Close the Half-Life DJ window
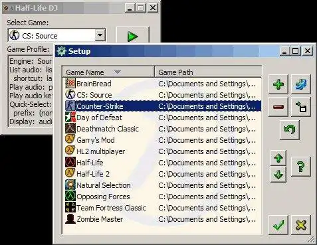 pos(153,8)
